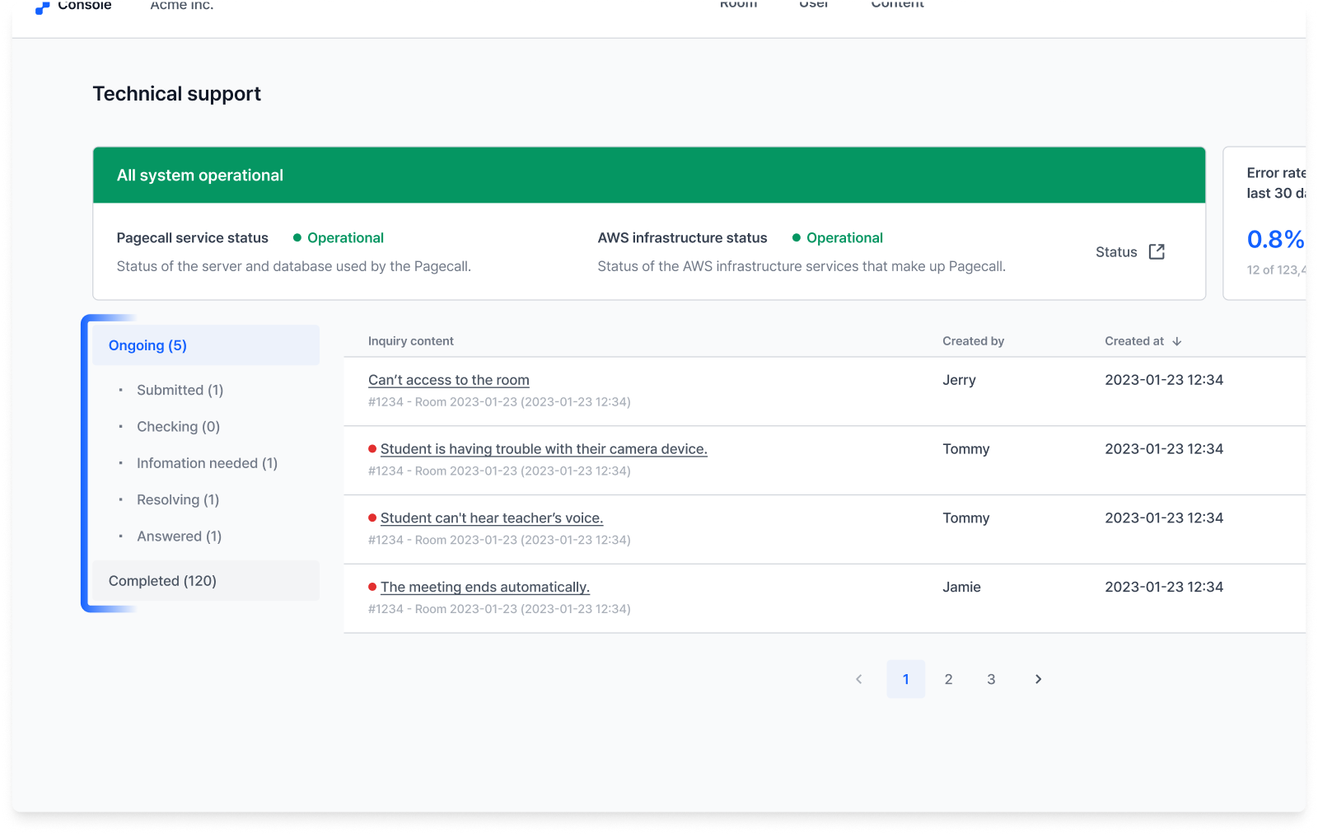Image resolution: width=1318 pixels, height=834 pixels.
Task: Open the Room menu in top navigation
Action: (x=738, y=5)
